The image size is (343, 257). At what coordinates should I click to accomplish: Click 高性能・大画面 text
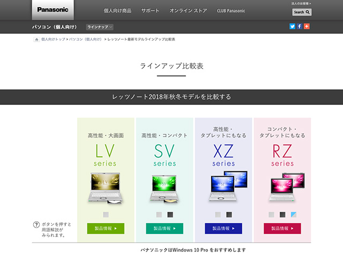(106, 135)
